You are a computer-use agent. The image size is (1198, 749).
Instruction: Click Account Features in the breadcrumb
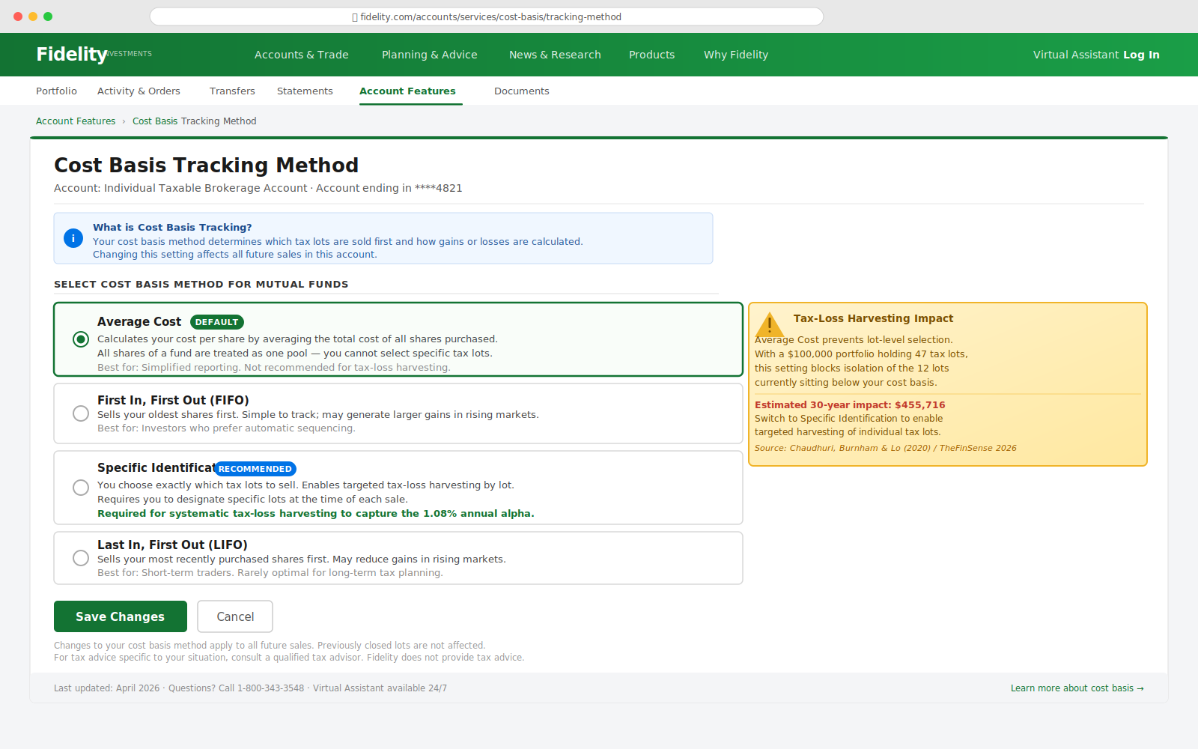75,121
